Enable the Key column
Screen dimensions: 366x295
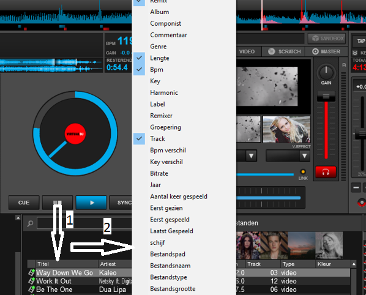(155, 81)
